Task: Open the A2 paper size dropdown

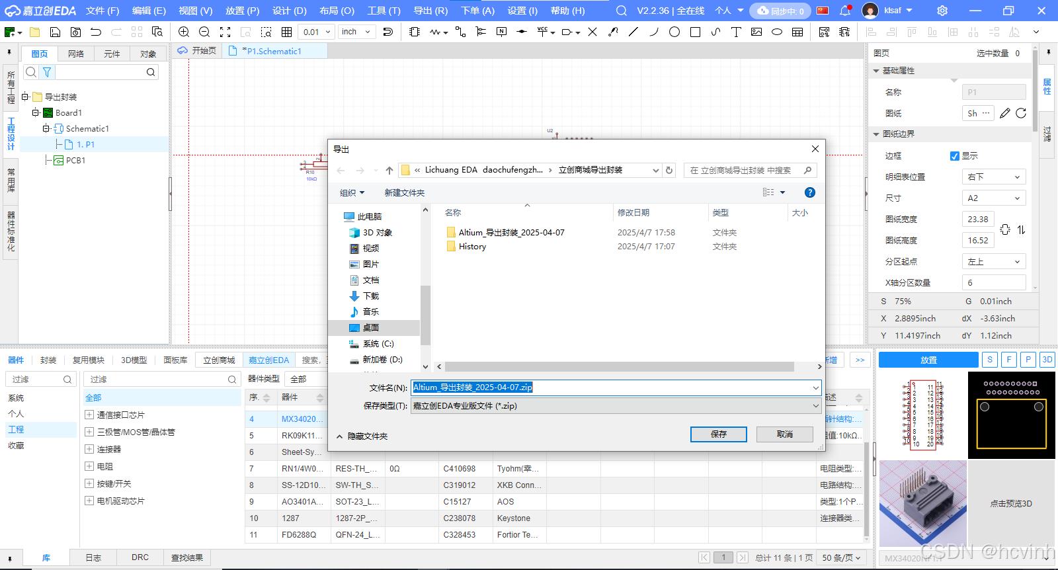Action: [994, 198]
